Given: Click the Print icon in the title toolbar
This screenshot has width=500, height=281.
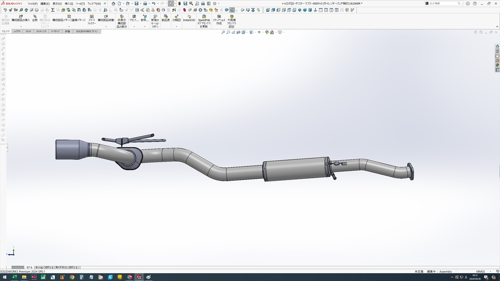Looking at the screenshot, I should tap(145, 4).
